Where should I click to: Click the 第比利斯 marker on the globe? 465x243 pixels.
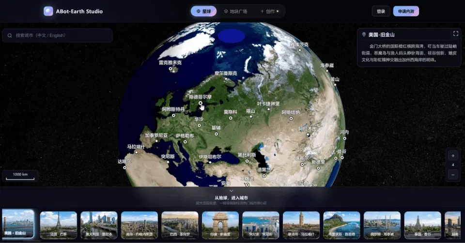click(247, 161)
